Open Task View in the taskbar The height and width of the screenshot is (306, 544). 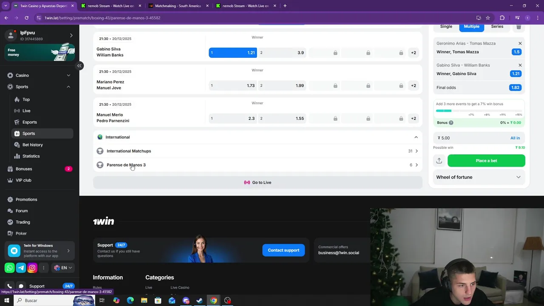[102, 300]
